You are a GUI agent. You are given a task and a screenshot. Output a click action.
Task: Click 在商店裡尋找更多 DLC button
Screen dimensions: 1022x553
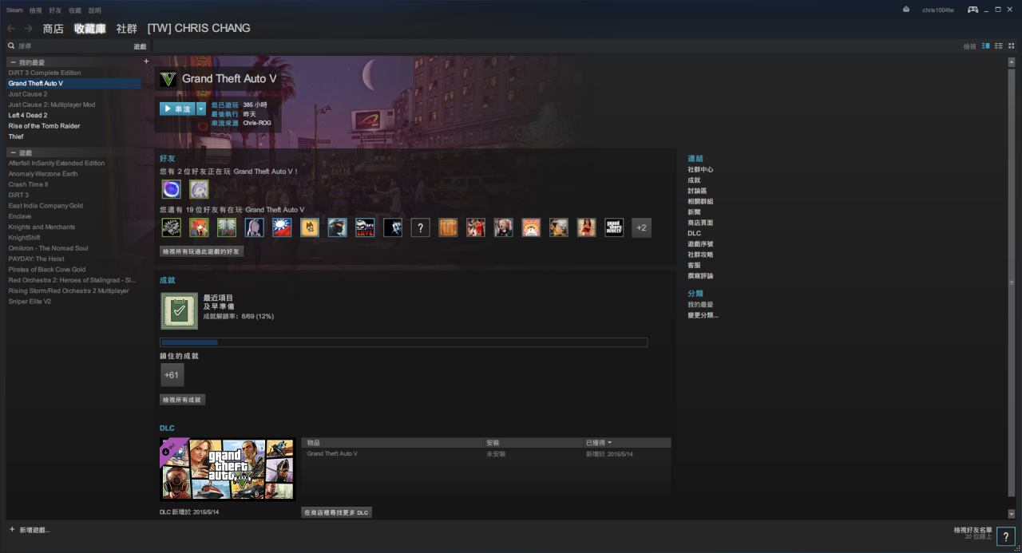[x=336, y=512]
